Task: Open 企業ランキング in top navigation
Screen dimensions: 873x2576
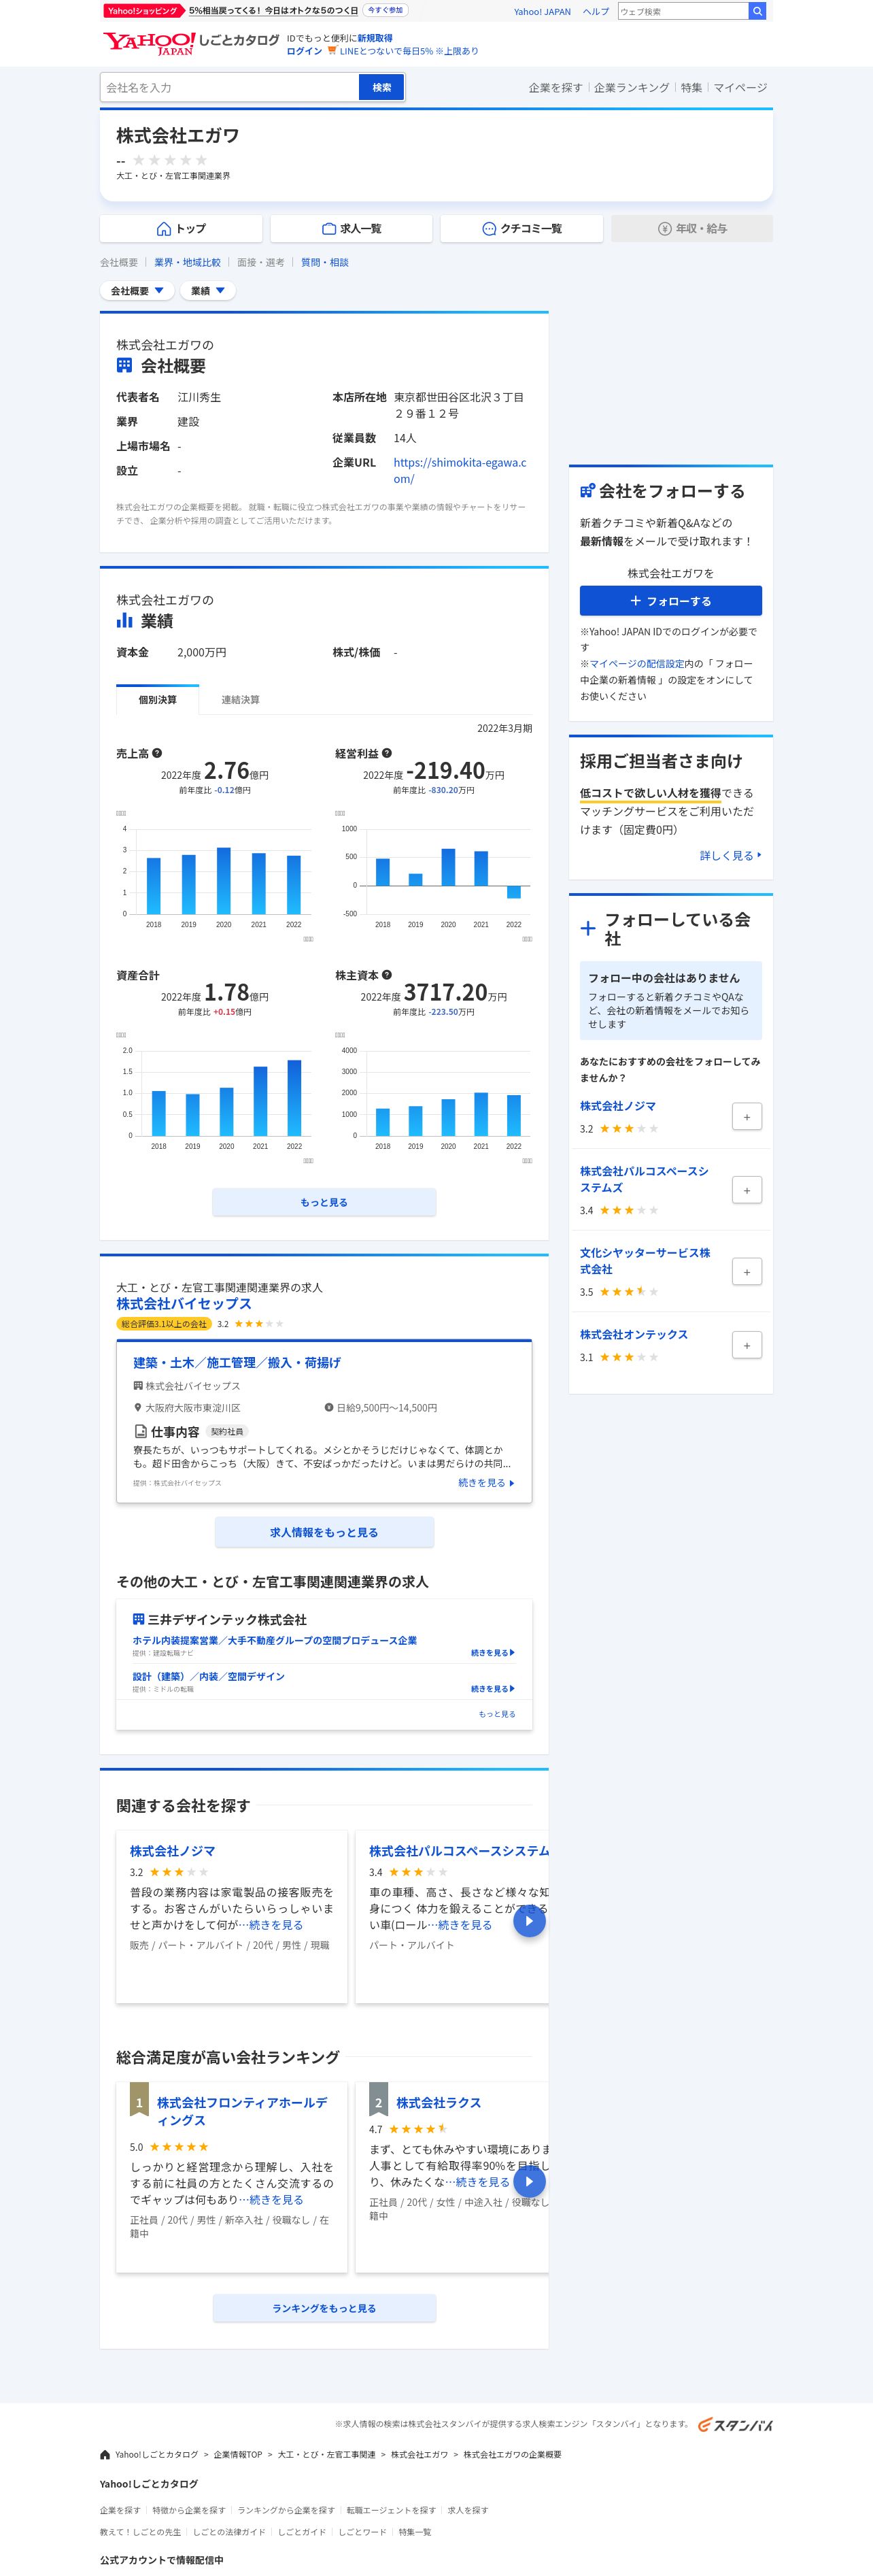Action: click(631, 88)
